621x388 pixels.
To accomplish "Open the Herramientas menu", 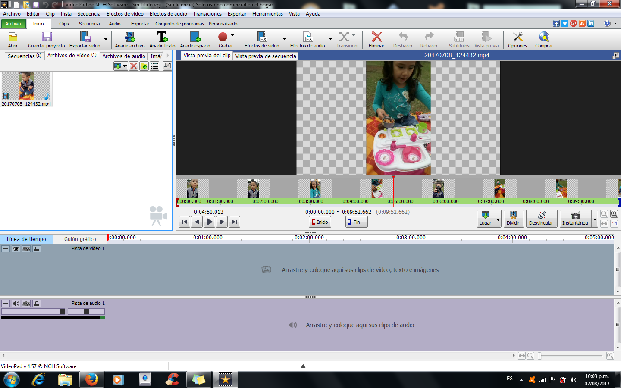I will pyautogui.click(x=267, y=14).
